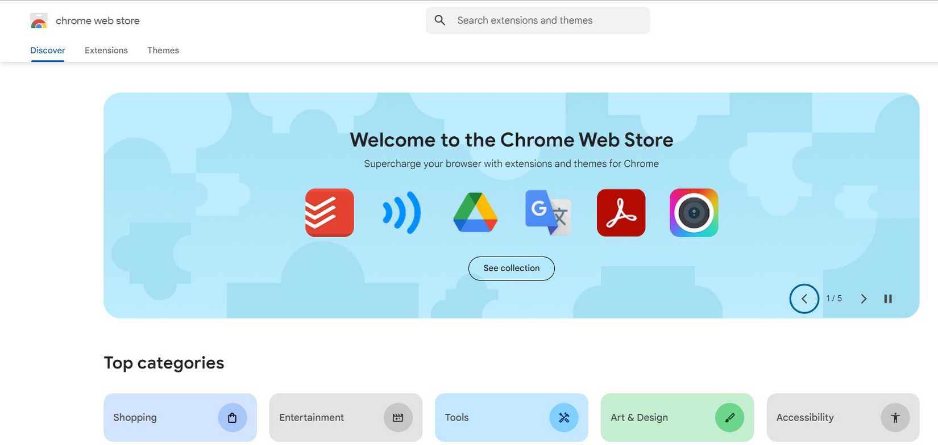Click the Chrome Web Store rainbow logo

[x=39, y=21]
